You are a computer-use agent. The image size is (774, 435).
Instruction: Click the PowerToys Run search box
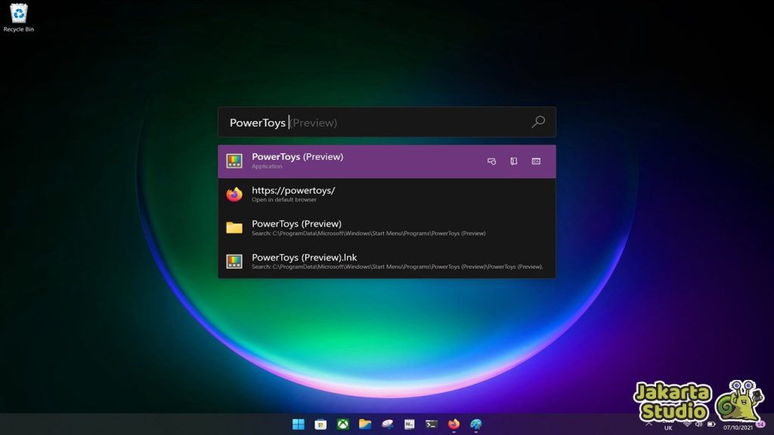[386, 122]
